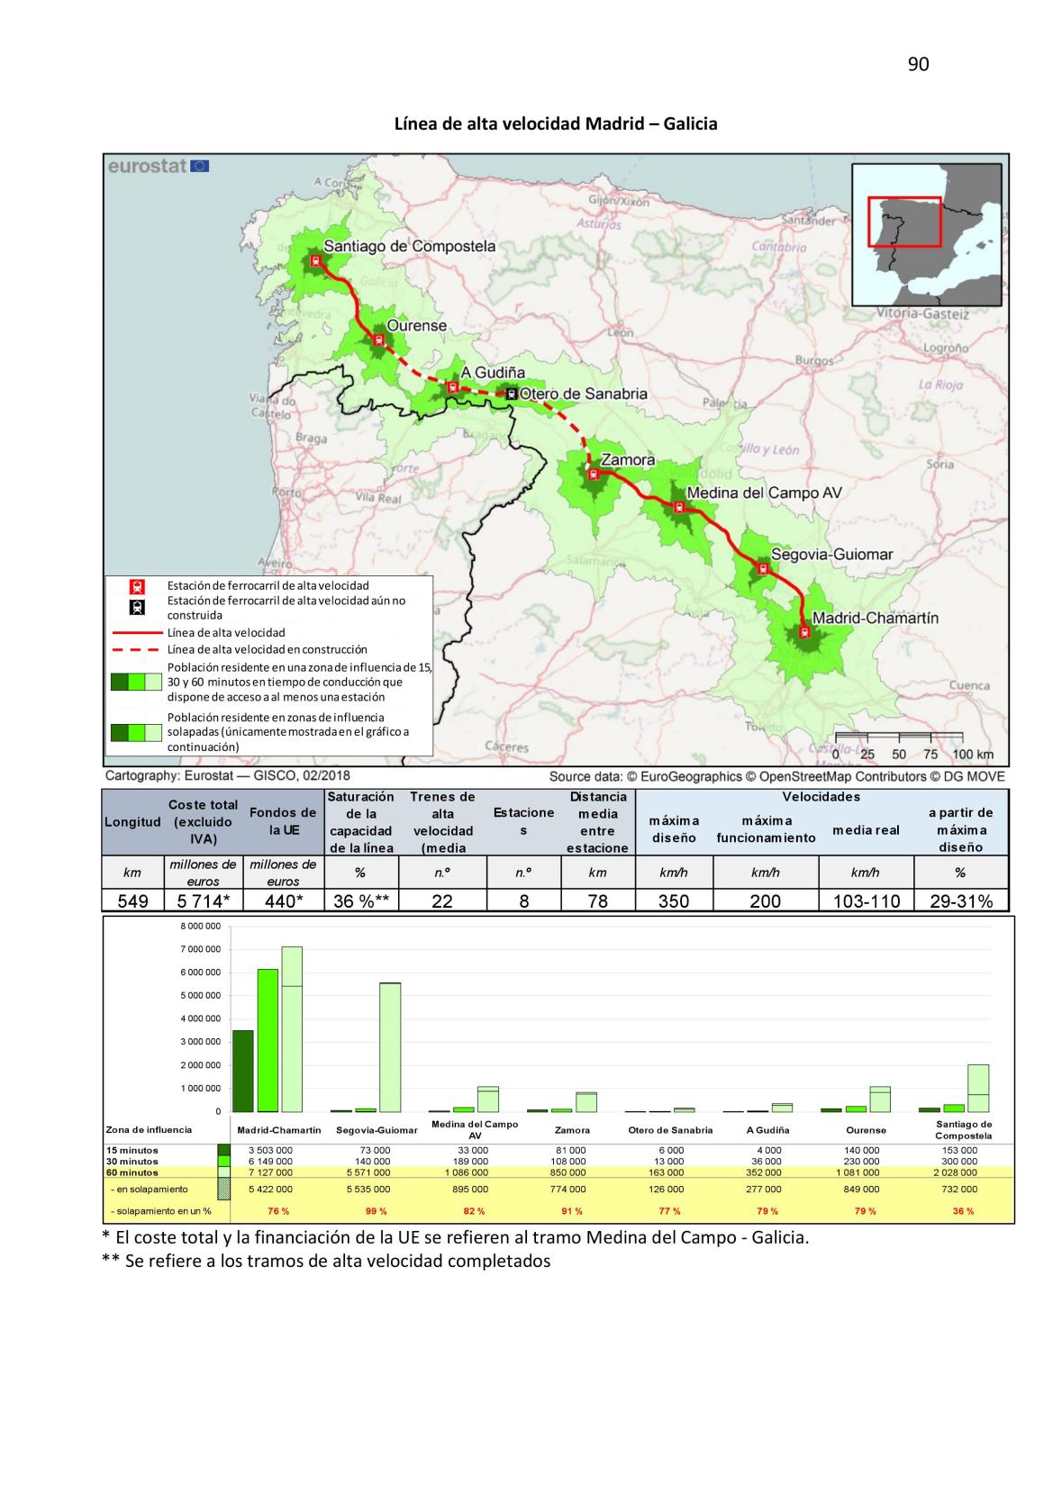The width and height of the screenshot is (1062, 1502).
Task: Click the unbuilt station legend icon
Action: [x=137, y=607]
